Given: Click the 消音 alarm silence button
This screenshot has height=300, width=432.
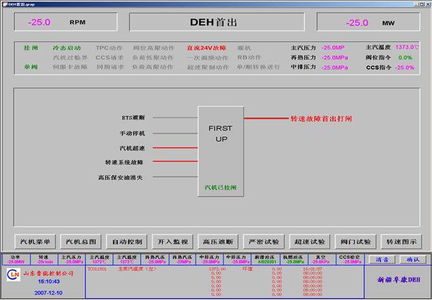Looking at the screenshot, I should coord(382,259).
